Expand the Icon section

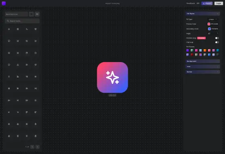pyautogui.click(x=203, y=67)
